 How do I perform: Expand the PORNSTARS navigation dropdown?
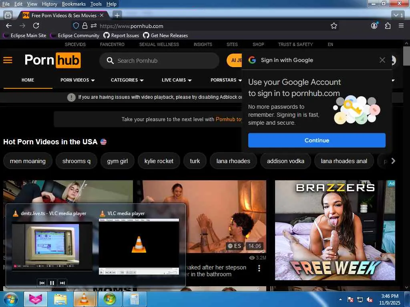pos(226,80)
